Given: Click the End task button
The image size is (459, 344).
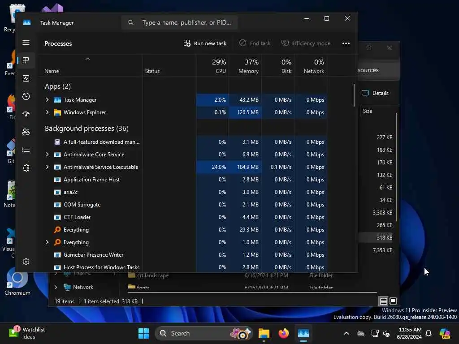Looking at the screenshot, I should 255,43.
